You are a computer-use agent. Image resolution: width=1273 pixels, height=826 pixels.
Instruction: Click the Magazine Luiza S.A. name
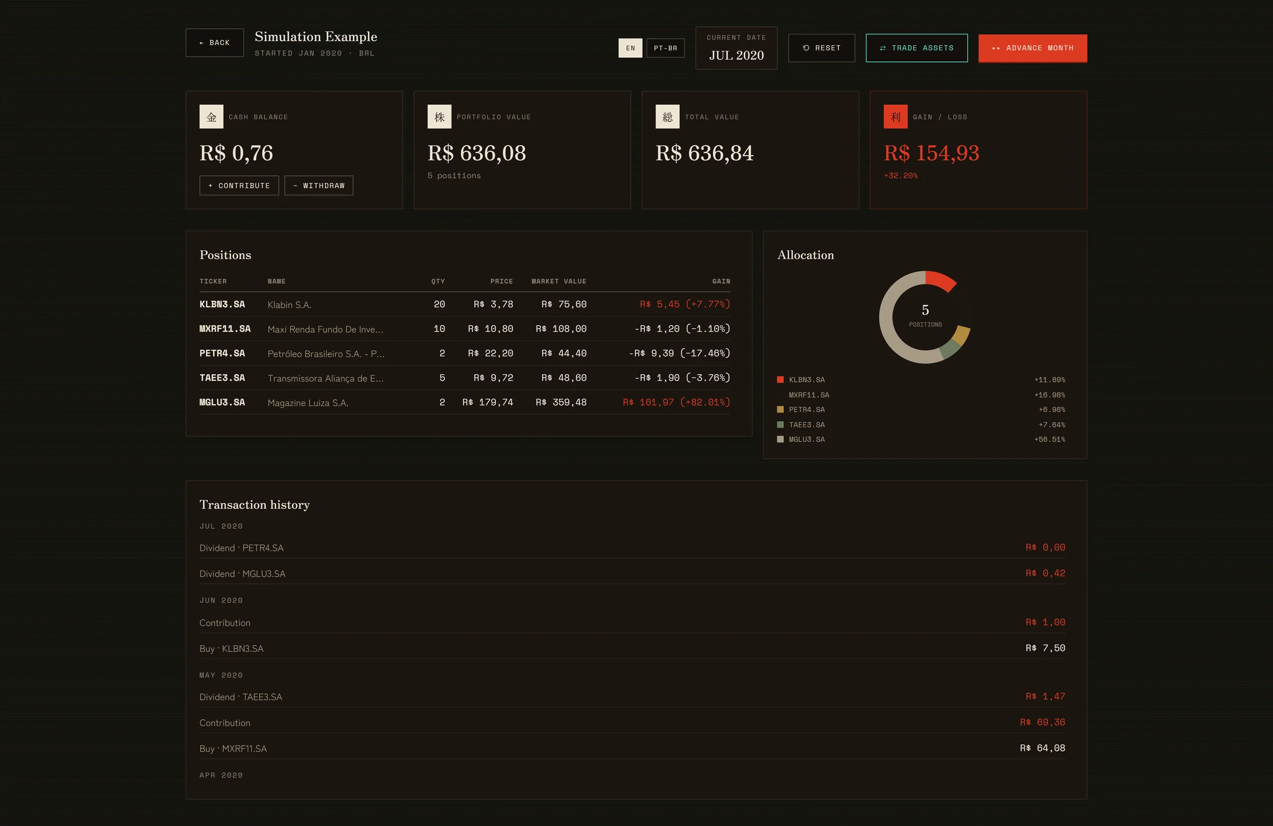tap(308, 403)
